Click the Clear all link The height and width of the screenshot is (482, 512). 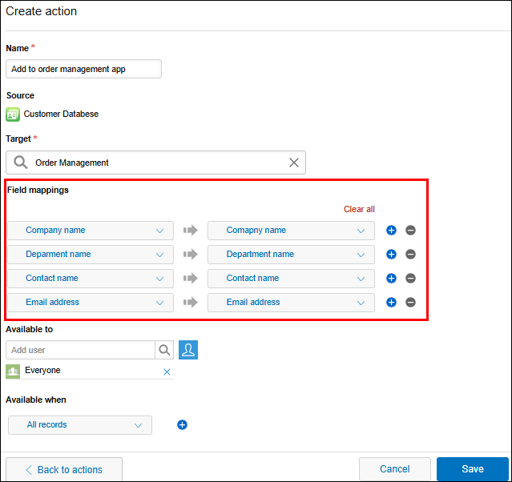coord(359,209)
